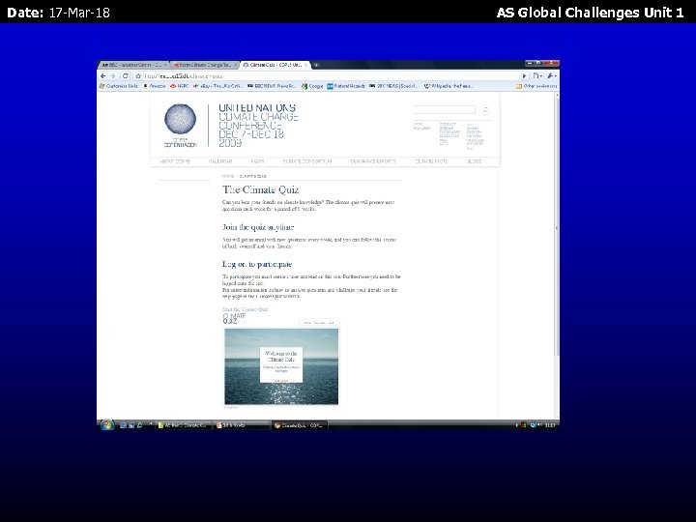Close the Bonn Climate Change tab

(x=235, y=65)
